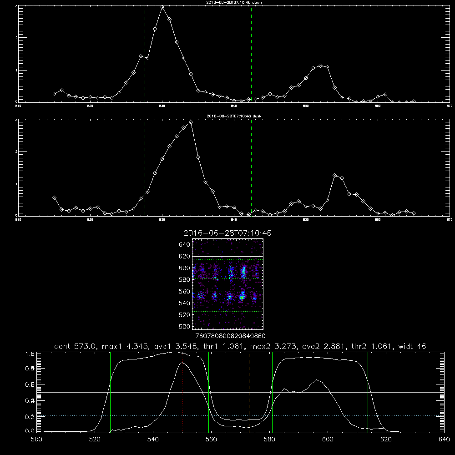This screenshot has width=455, height=455.
Task: Click the '760780800820840860' heat map x-axis labels
Action: coord(231,336)
